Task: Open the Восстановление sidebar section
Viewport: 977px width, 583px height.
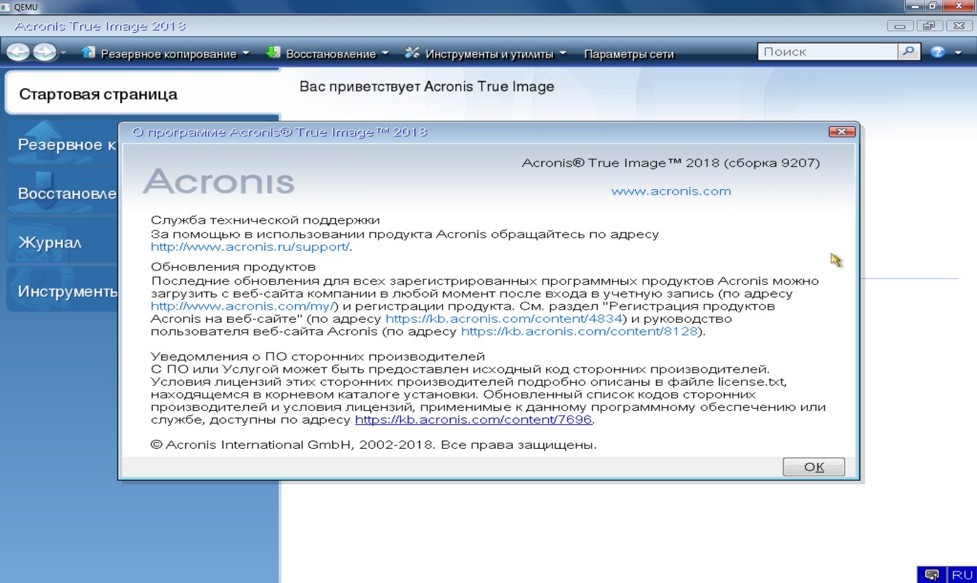Action: click(x=62, y=193)
